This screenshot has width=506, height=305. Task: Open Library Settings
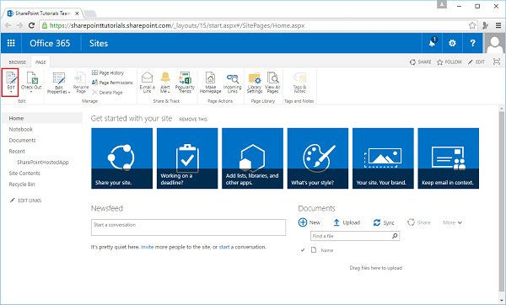[255, 83]
